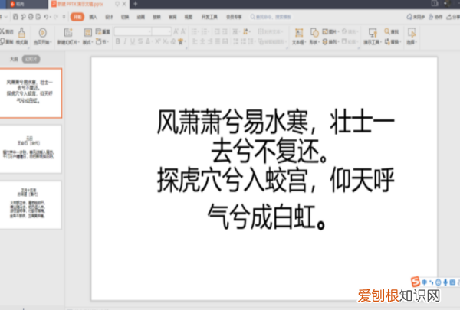The height and width of the screenshot is (310, 460).
Task: Click the Reset (重置) slide icon
Action: (98, 31)
